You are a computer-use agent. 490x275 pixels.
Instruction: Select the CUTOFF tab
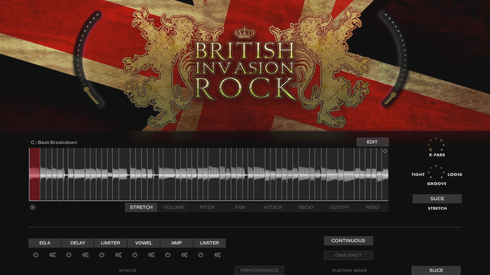coord(339,207)
